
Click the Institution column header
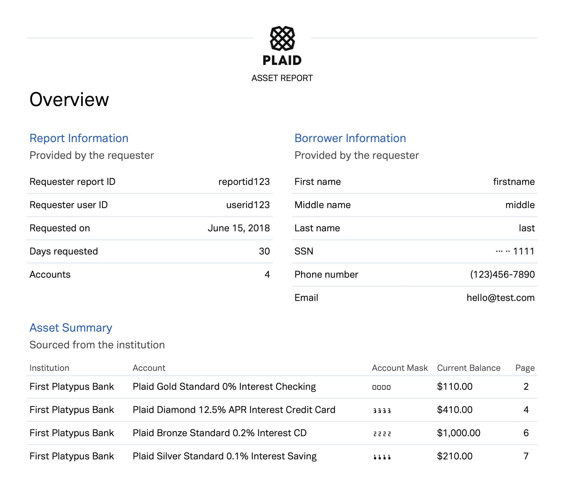49,368
